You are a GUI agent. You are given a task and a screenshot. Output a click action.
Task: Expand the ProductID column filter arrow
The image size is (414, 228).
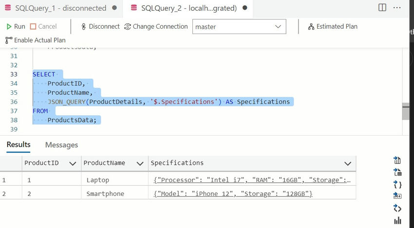click(x=73, y=164)
